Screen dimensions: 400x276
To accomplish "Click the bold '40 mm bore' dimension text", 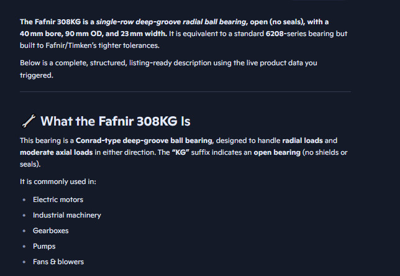I will coord(41,34).
